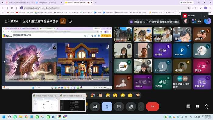
Task: Open participants list showing 25
Action: coord(196,21)
